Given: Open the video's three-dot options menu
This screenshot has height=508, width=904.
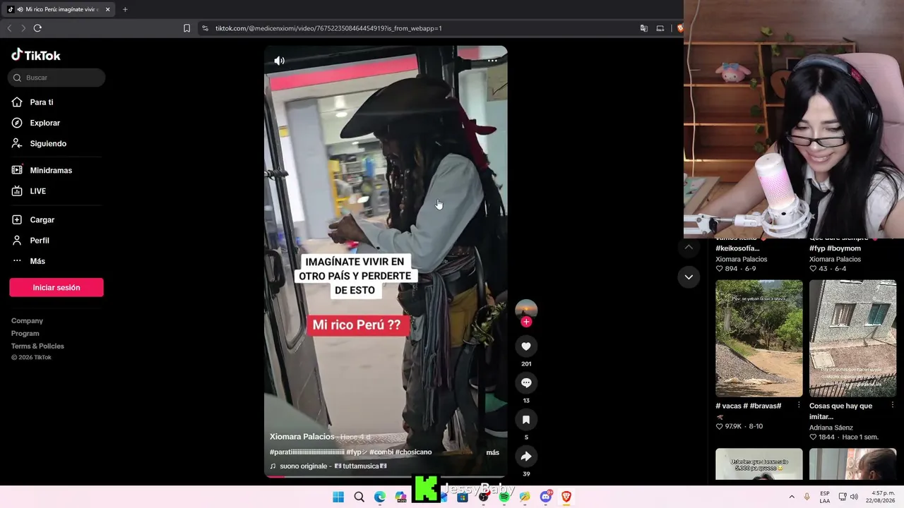Looking at the screenshot, I should [x=492, y=61].
